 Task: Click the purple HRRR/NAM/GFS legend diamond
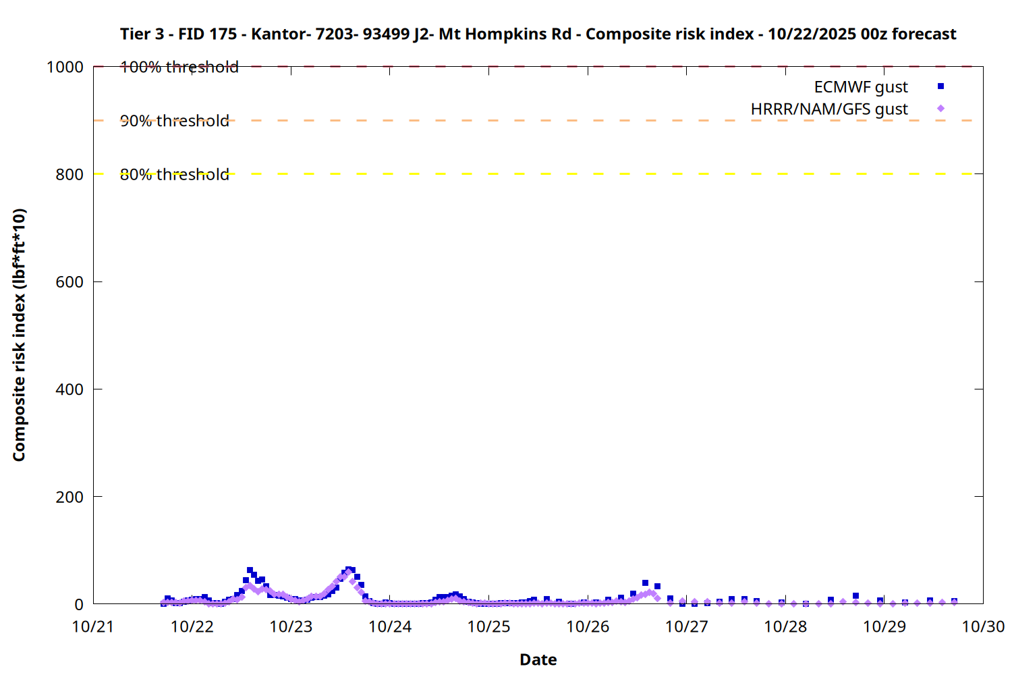pos(940,109)
